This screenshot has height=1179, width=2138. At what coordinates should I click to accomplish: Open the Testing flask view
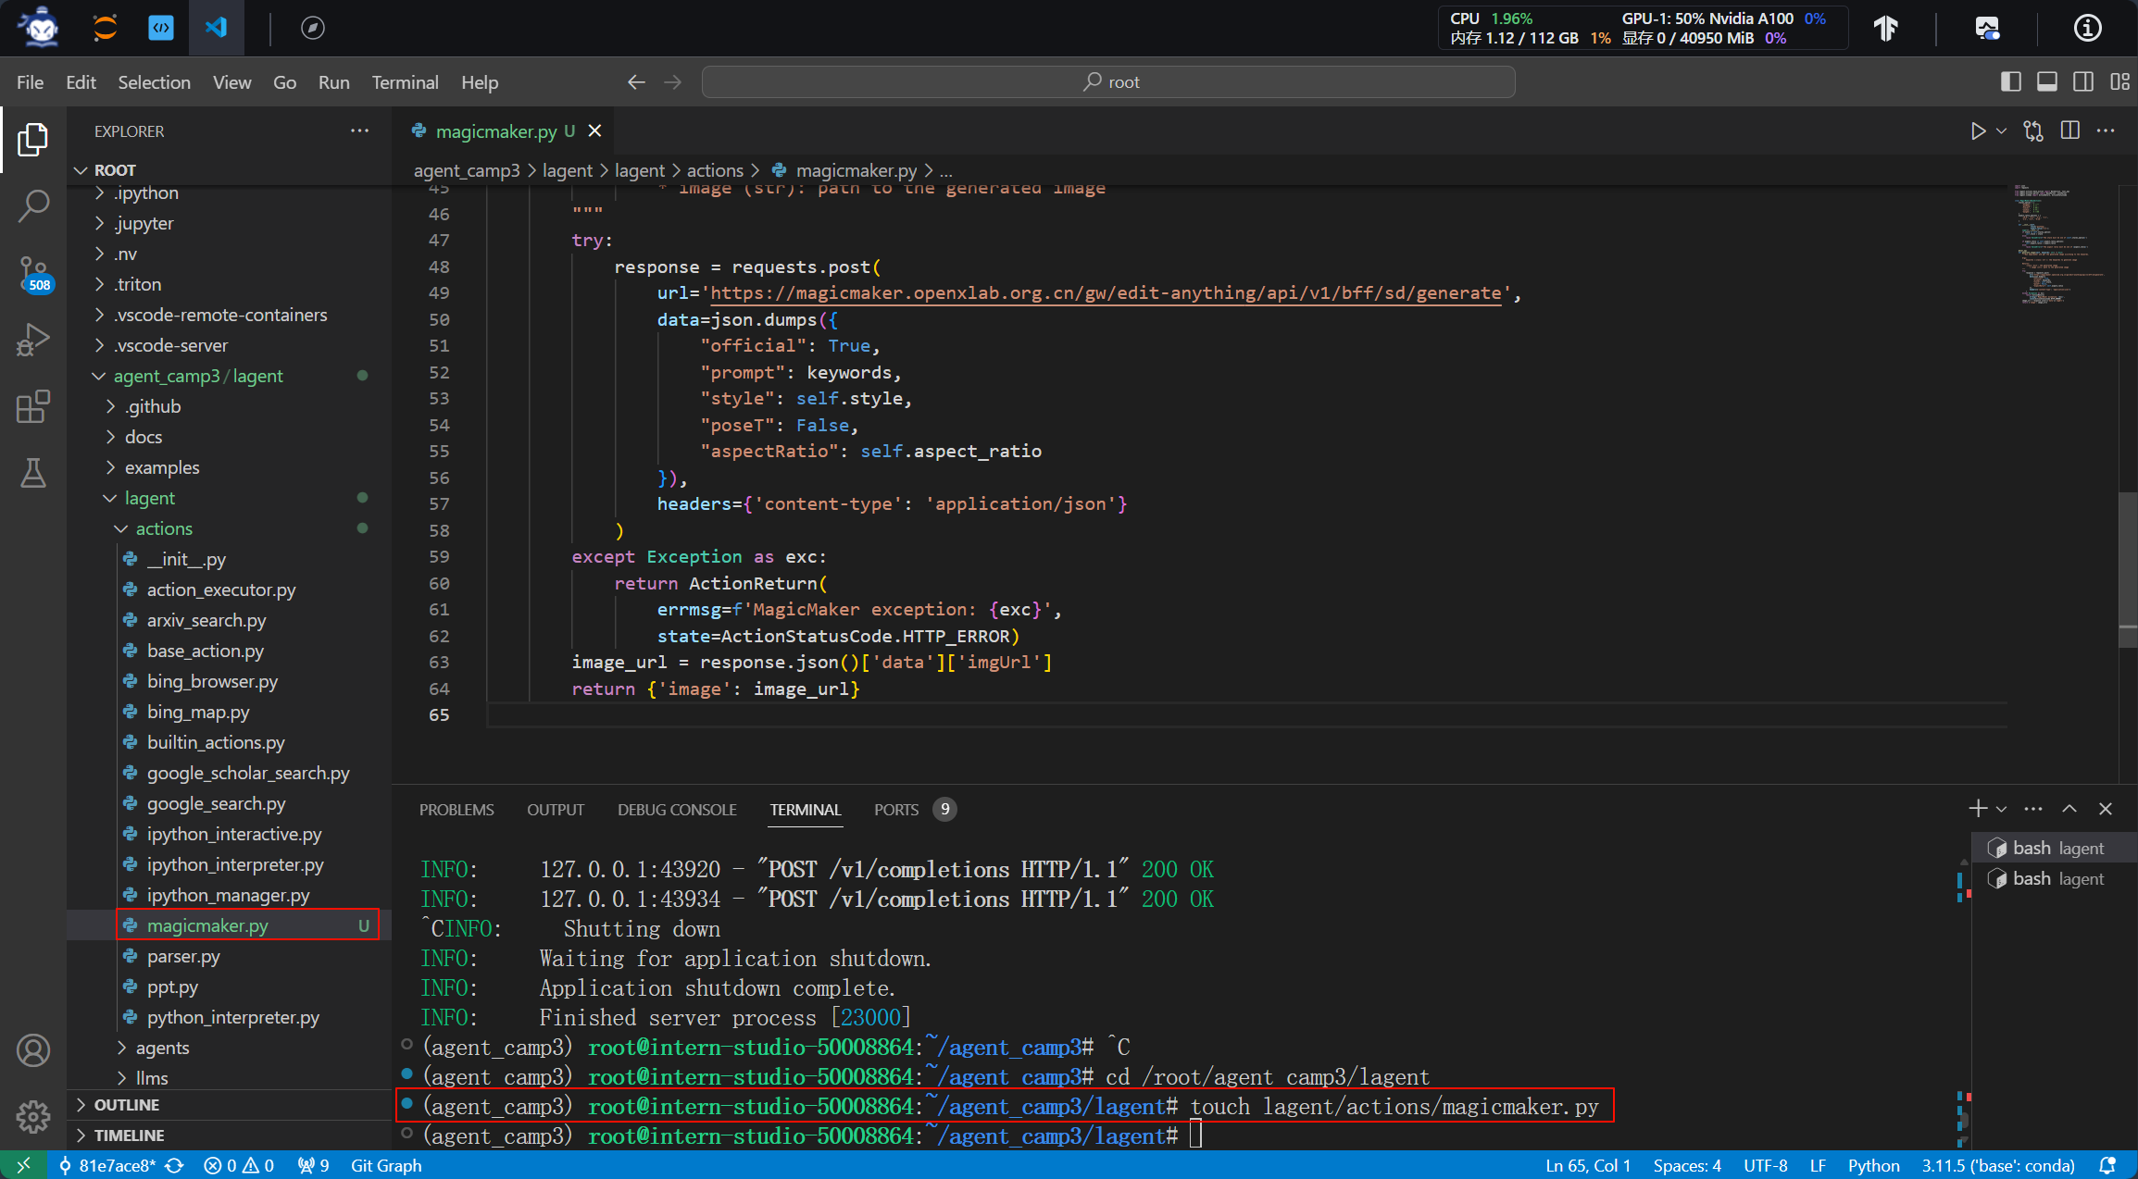tap(33, 473)
